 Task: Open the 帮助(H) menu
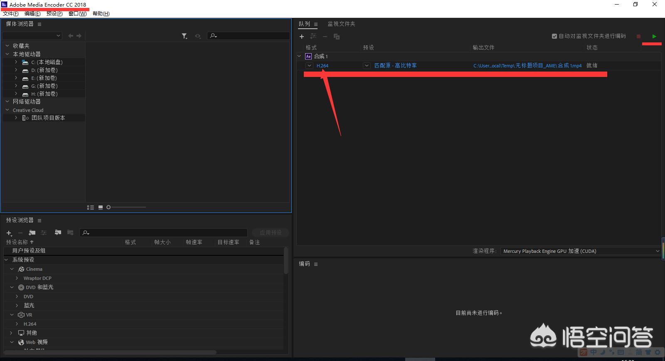(101, 14)
